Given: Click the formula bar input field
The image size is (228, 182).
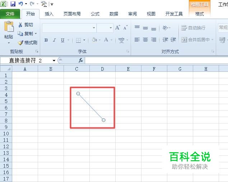Looking at the screenshot, I should (157, 60).
